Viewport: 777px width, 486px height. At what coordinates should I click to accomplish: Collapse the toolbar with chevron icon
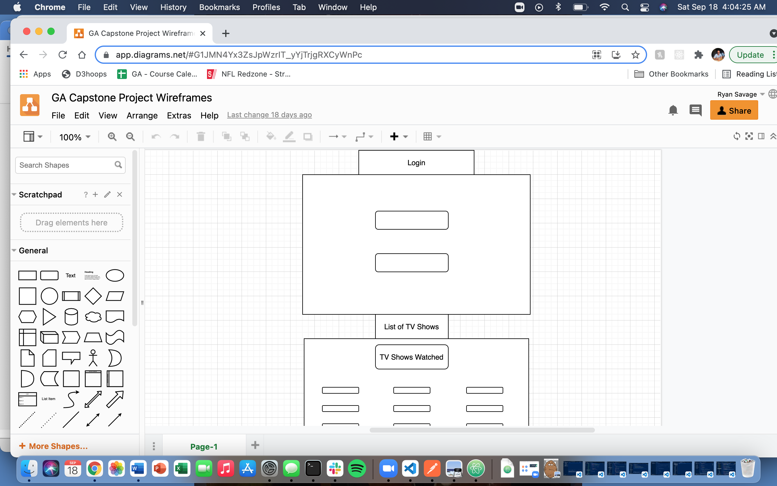click(x=773, y=136)
